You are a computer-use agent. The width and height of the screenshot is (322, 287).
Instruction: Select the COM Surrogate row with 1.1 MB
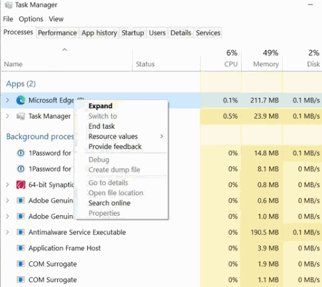[x=161, y=280]
